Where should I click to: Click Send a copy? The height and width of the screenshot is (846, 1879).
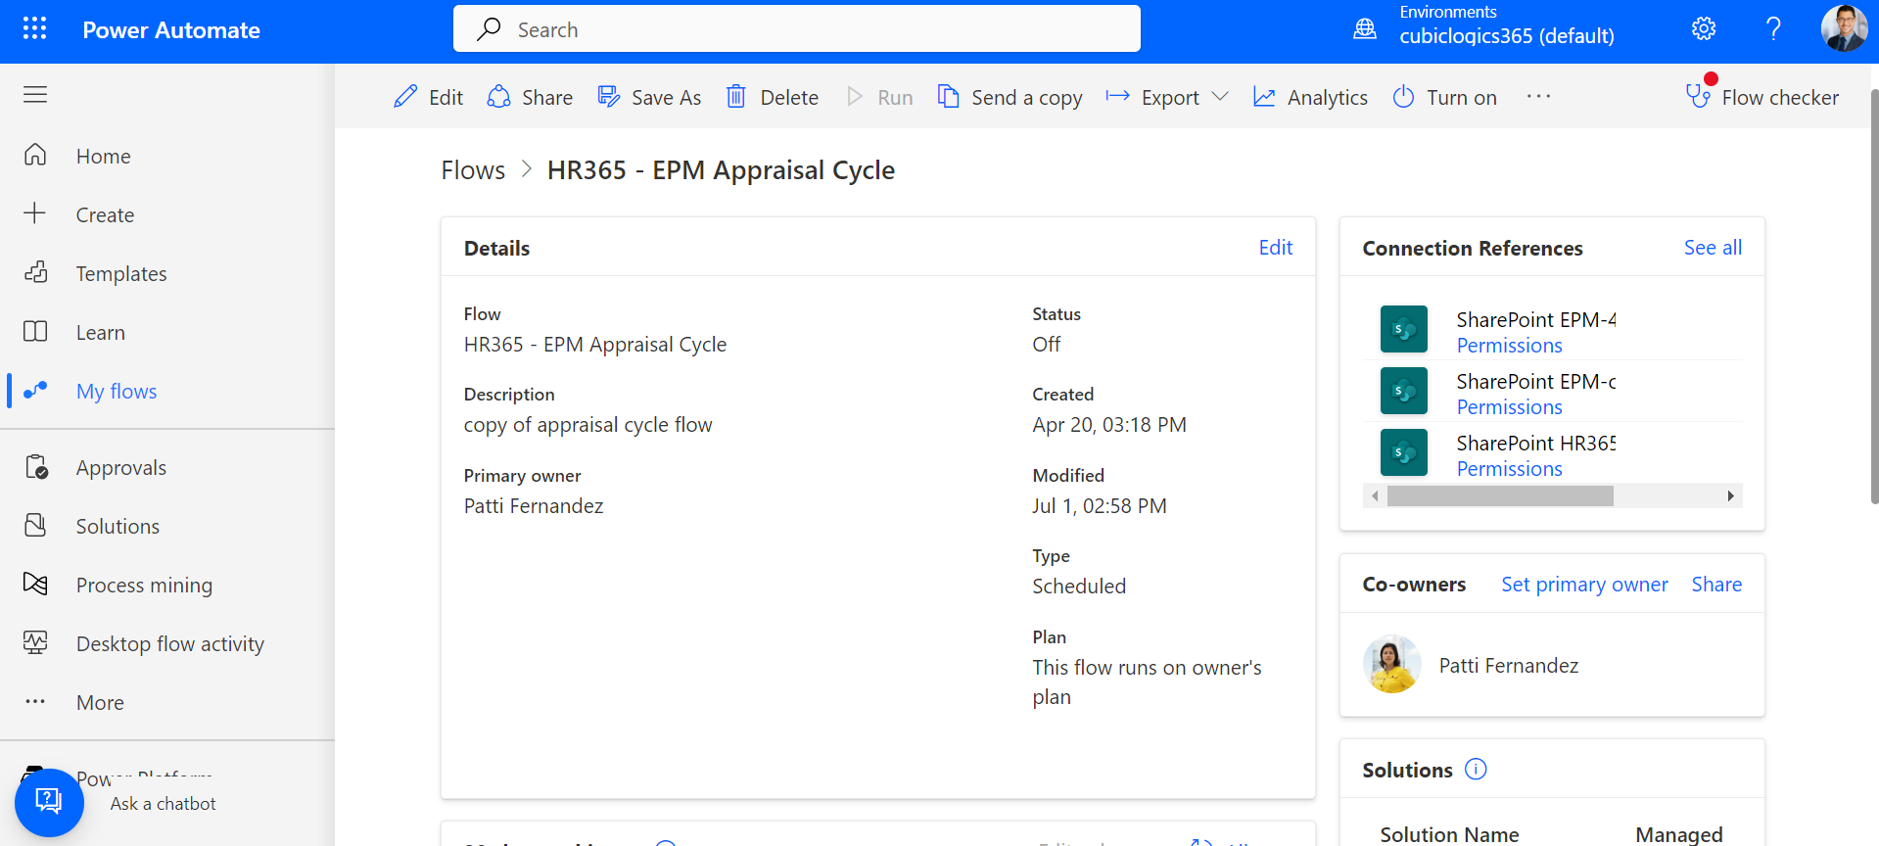point(1010,97)
